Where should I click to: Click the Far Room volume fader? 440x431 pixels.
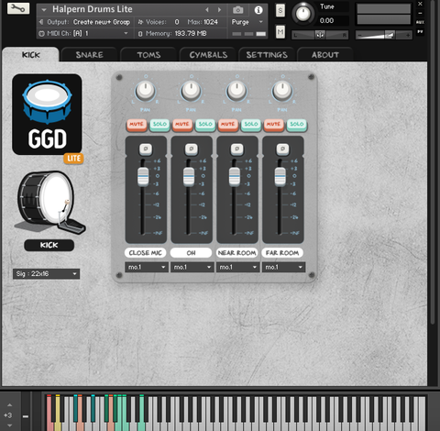280,177
